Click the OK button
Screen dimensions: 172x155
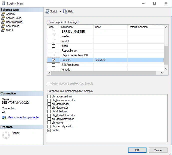pos(137,150)
